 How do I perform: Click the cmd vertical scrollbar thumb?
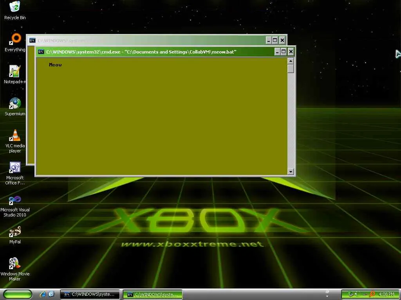(x=291, y=68)
